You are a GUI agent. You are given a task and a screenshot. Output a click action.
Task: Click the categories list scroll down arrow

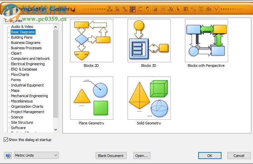click(x=56, y=130)
